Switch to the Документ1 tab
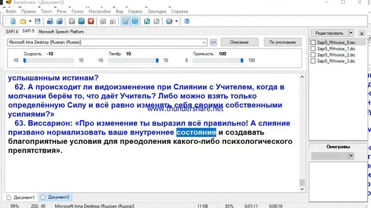371x208 pixels. pyautogui.click(x=21, y=198)
